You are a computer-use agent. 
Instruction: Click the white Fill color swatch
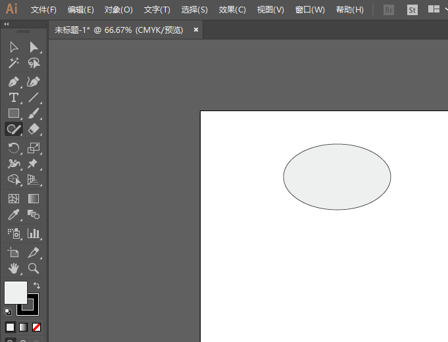tap(14, 291)
